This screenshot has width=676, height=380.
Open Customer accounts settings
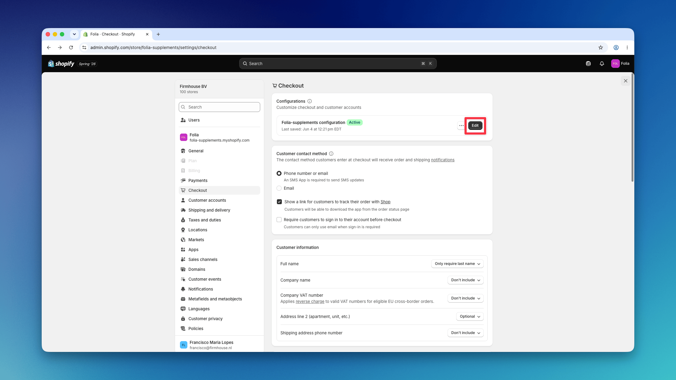[219, 200]
